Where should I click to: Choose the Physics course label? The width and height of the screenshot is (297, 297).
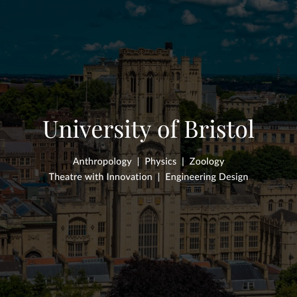[160, 162]
